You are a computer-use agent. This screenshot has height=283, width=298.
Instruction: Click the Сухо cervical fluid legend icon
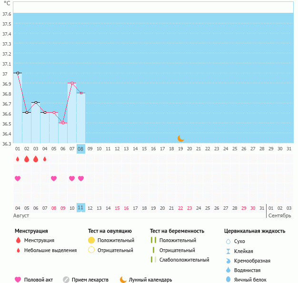click(x=228, y=242)
